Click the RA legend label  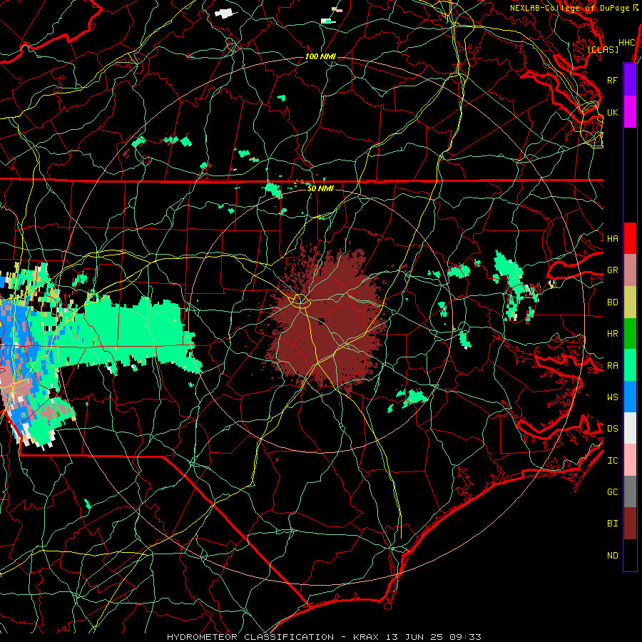613,366
